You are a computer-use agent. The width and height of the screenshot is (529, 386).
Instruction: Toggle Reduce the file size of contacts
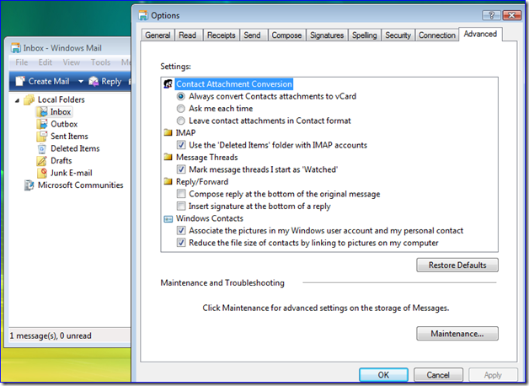(x=181, y=243)
